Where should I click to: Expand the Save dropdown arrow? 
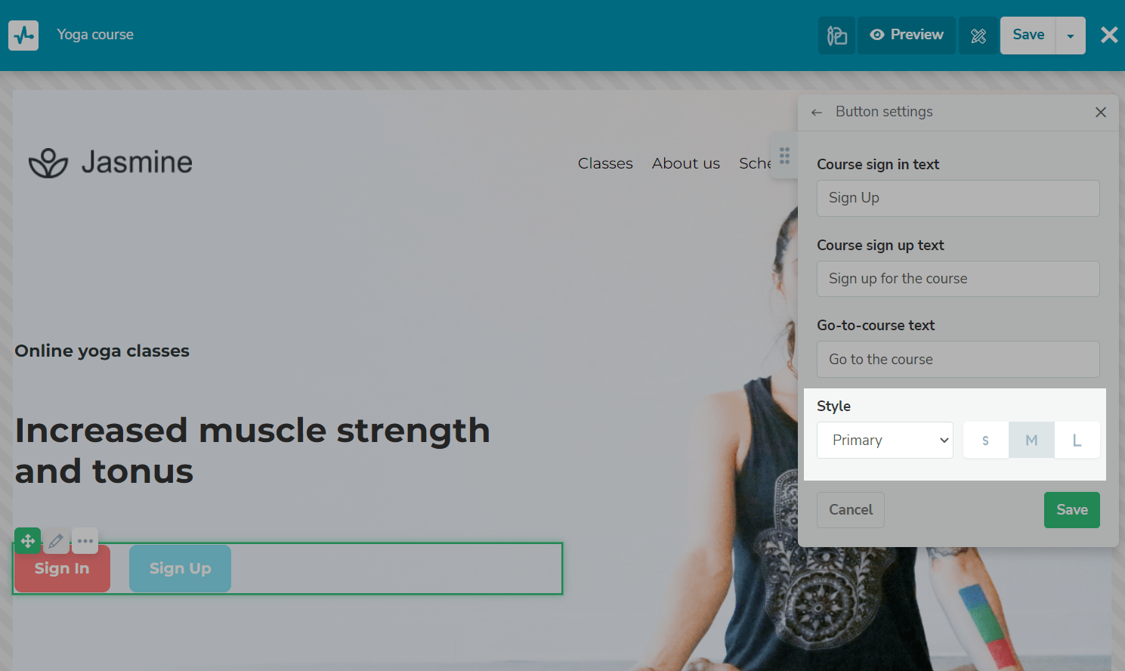coord(1071,36)
